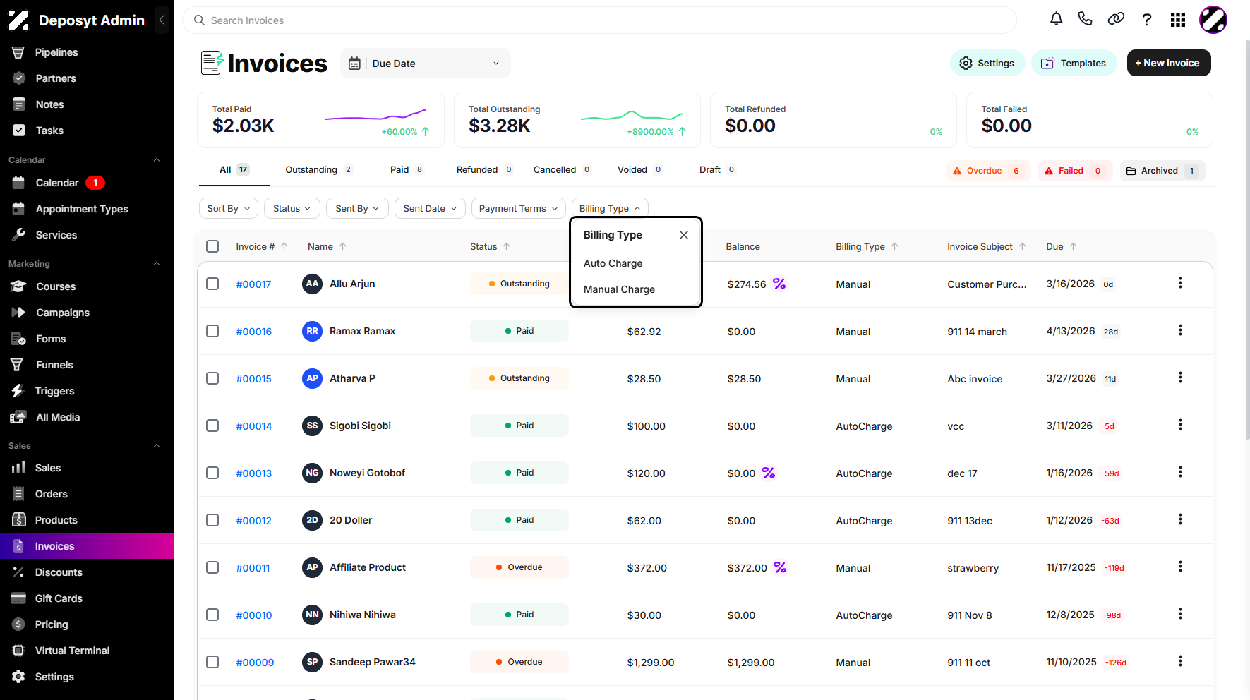1250x700 pixels.
Task: Open the notifications bell icon
Action: pos(1056,19)
